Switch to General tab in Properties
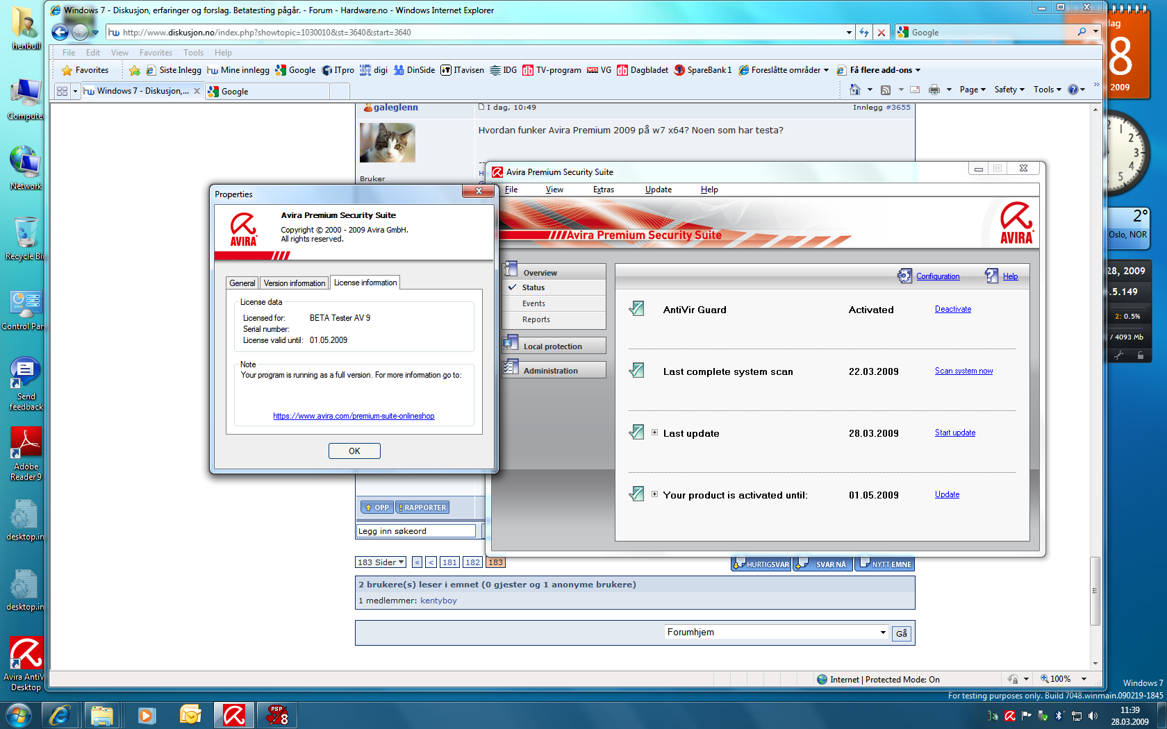1167x729 pixels. (242, 283)
